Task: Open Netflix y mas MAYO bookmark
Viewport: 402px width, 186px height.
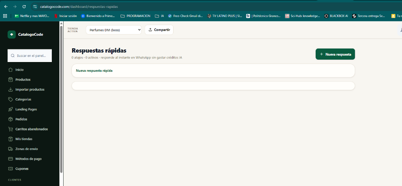Action: (x=32, y=16)
